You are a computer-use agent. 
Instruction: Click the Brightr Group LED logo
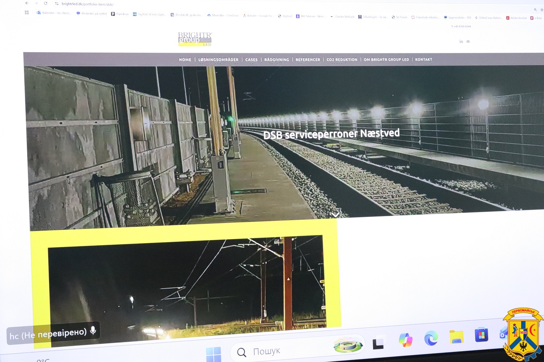click(195, 39)
